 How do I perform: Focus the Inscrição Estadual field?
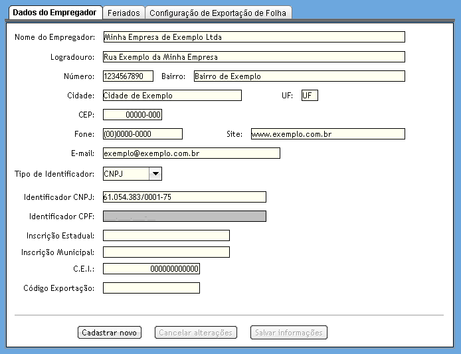(x=166, y=236)
